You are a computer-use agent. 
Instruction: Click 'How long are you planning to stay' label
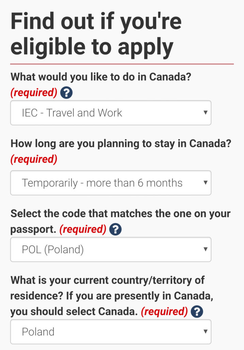pyautogui.click(x=121, y=143)
